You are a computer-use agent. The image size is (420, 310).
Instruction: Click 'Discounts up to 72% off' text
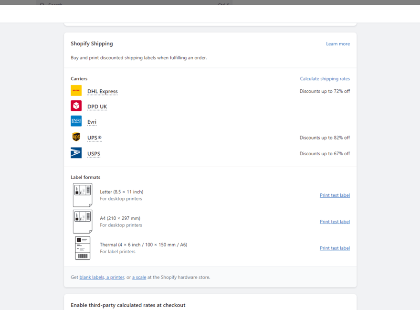pos(325,91)
